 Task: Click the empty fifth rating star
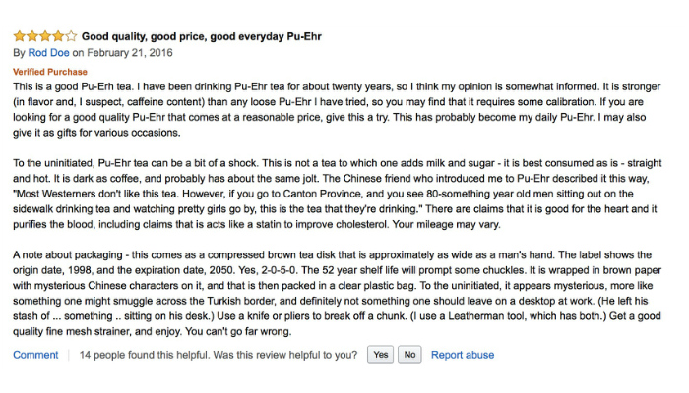click(70, 37)
